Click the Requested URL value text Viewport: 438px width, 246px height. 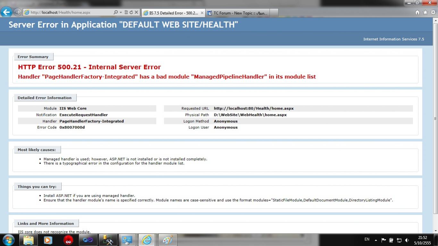click(254, 108)
